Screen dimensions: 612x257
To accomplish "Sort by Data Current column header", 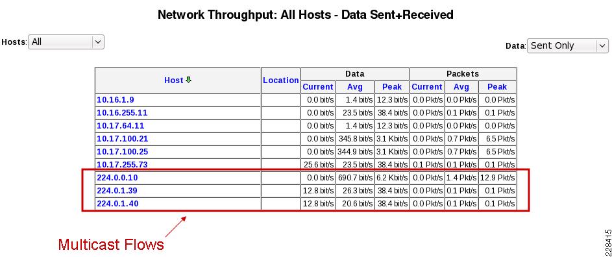I will coord(318,87).
